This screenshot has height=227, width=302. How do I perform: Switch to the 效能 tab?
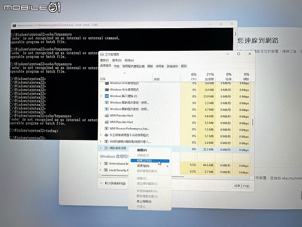pos(117,66)
